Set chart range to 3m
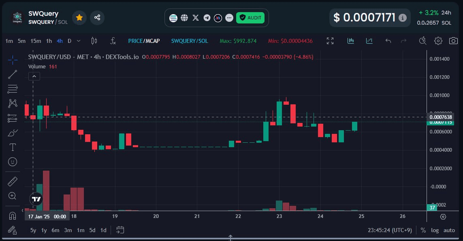 [x=68, y=230]
